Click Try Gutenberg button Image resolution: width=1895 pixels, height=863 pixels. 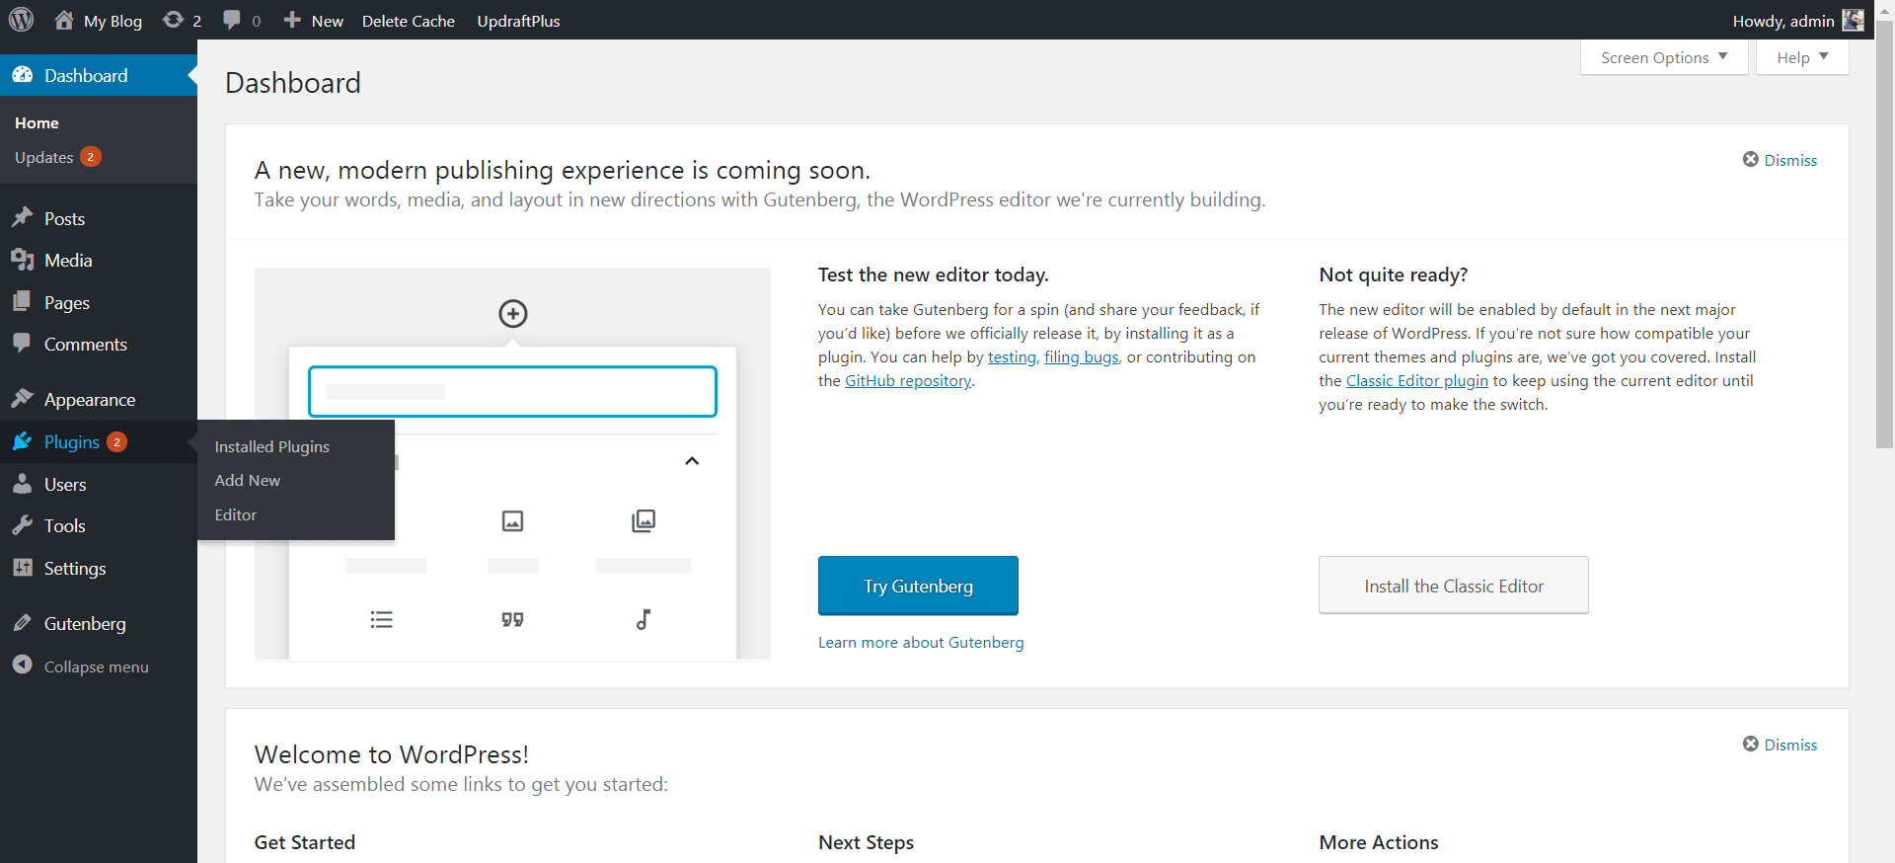pyautogui.click(x=918, y=586)
